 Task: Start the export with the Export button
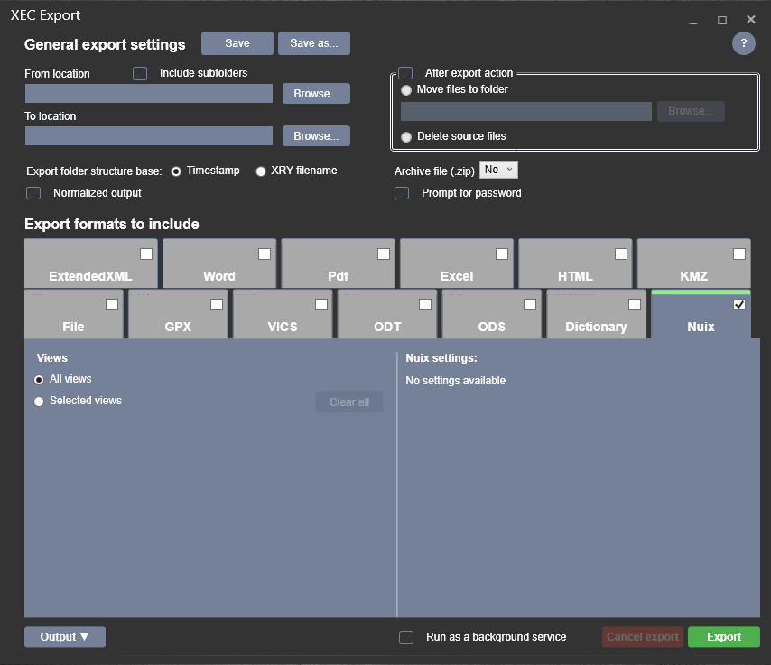723,636
